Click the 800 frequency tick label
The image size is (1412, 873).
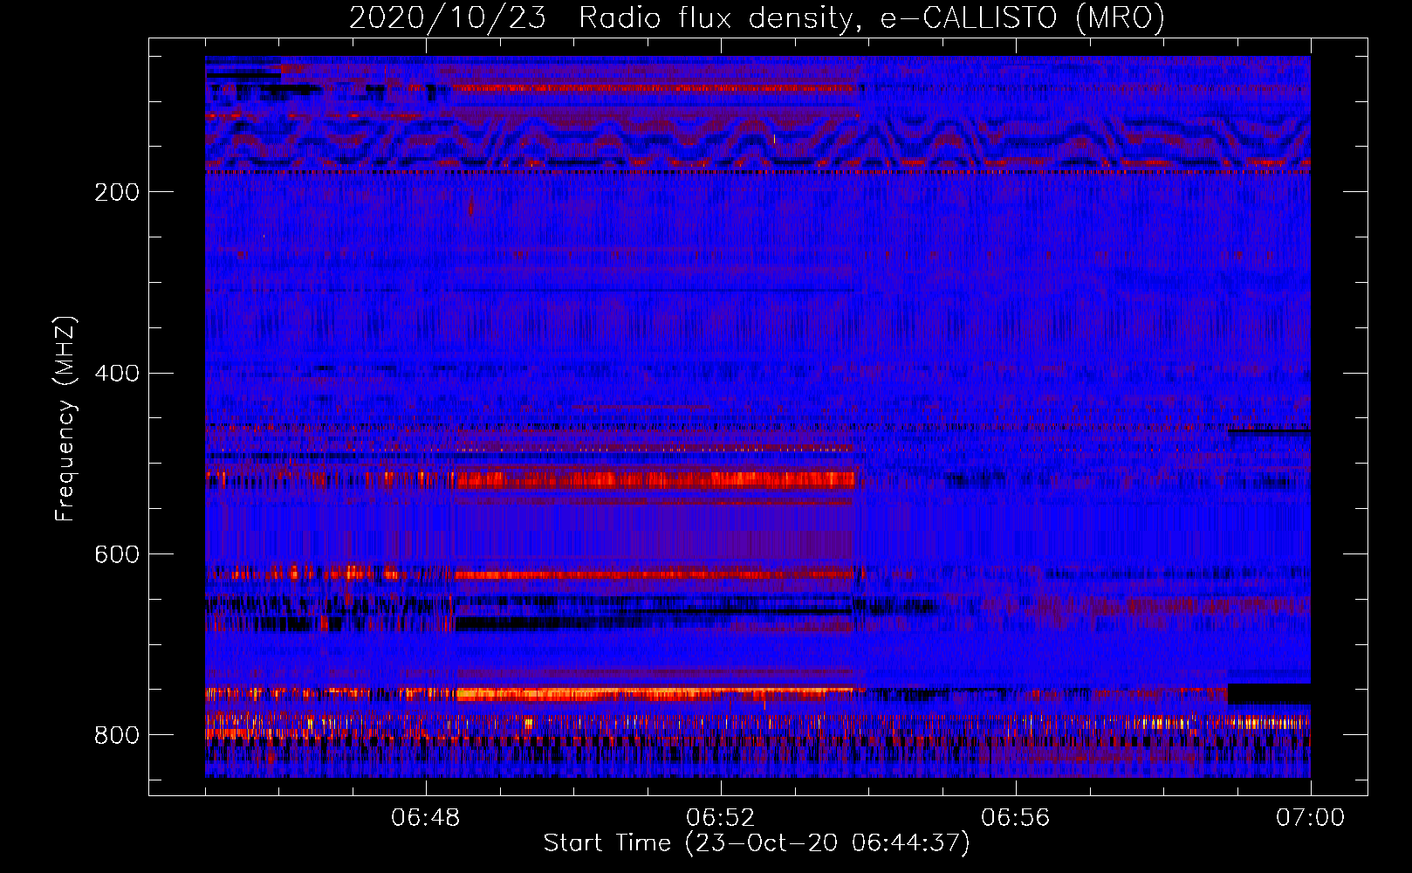(x=117, y=735)
